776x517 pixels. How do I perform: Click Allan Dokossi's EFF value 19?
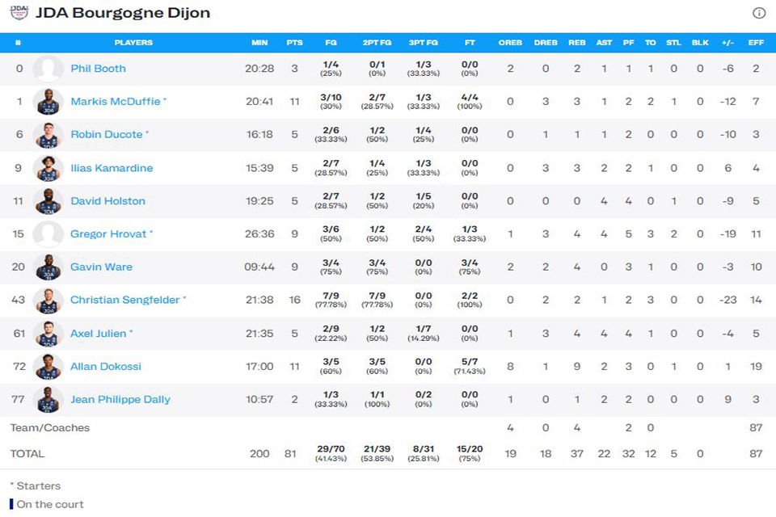tap(756, 366)
